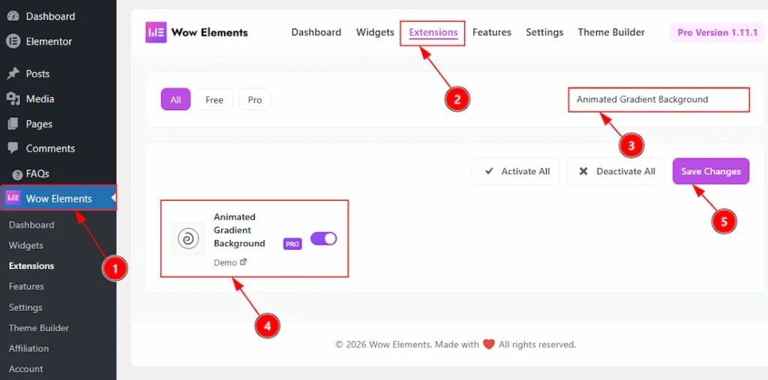This screenshot has width=768, height=380.
Task: Open the Account submenu item
Action: (x=26, y=369)
